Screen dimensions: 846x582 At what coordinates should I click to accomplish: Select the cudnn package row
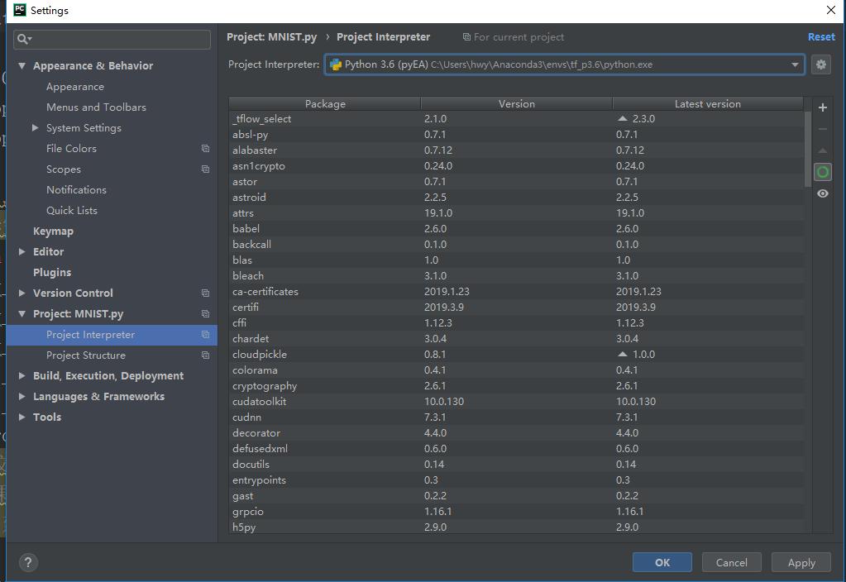point(516,417)
